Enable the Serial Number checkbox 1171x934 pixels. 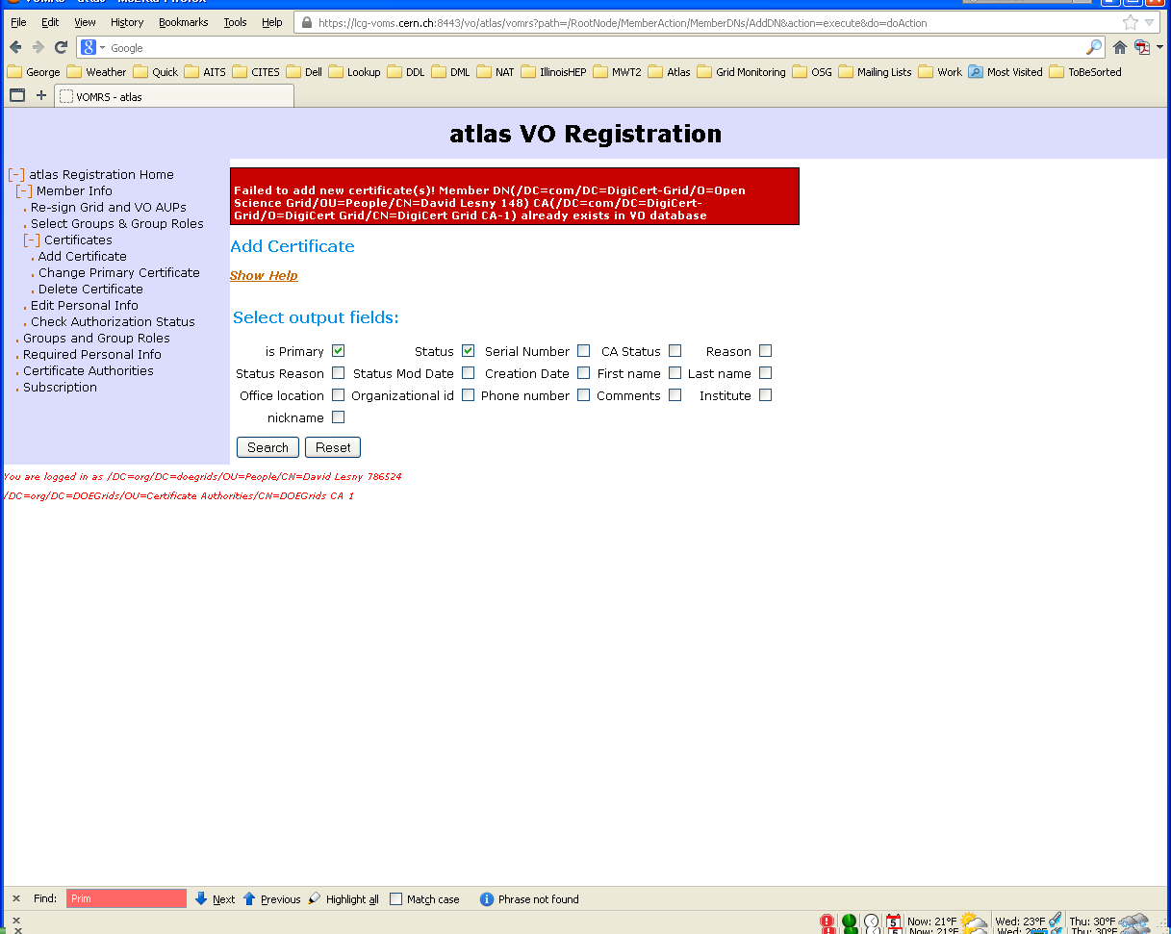583,351
